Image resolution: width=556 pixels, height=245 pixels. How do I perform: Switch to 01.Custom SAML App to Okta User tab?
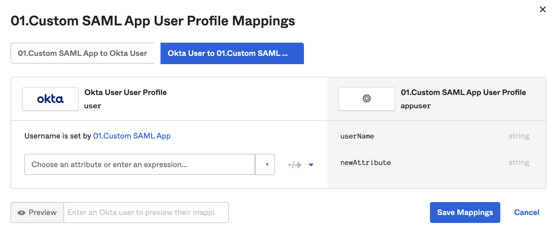pos(82,53)
